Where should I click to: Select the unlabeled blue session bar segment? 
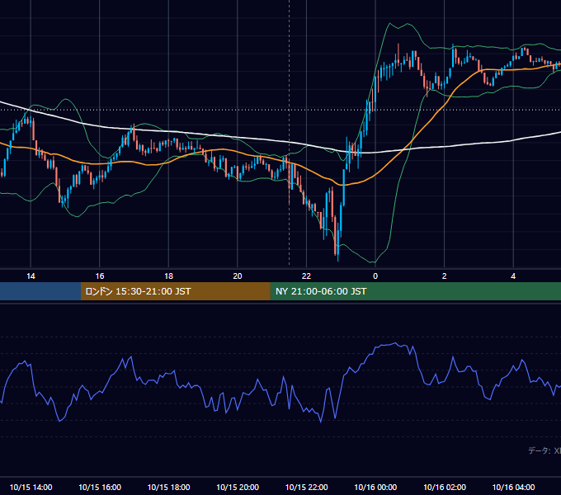click(x=40, y=291)
